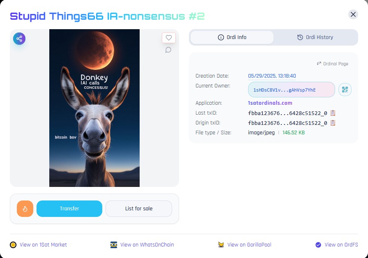Like the ordinal with the heart icon
Viewport: 368px width, 258px height.
pos(169,37)
